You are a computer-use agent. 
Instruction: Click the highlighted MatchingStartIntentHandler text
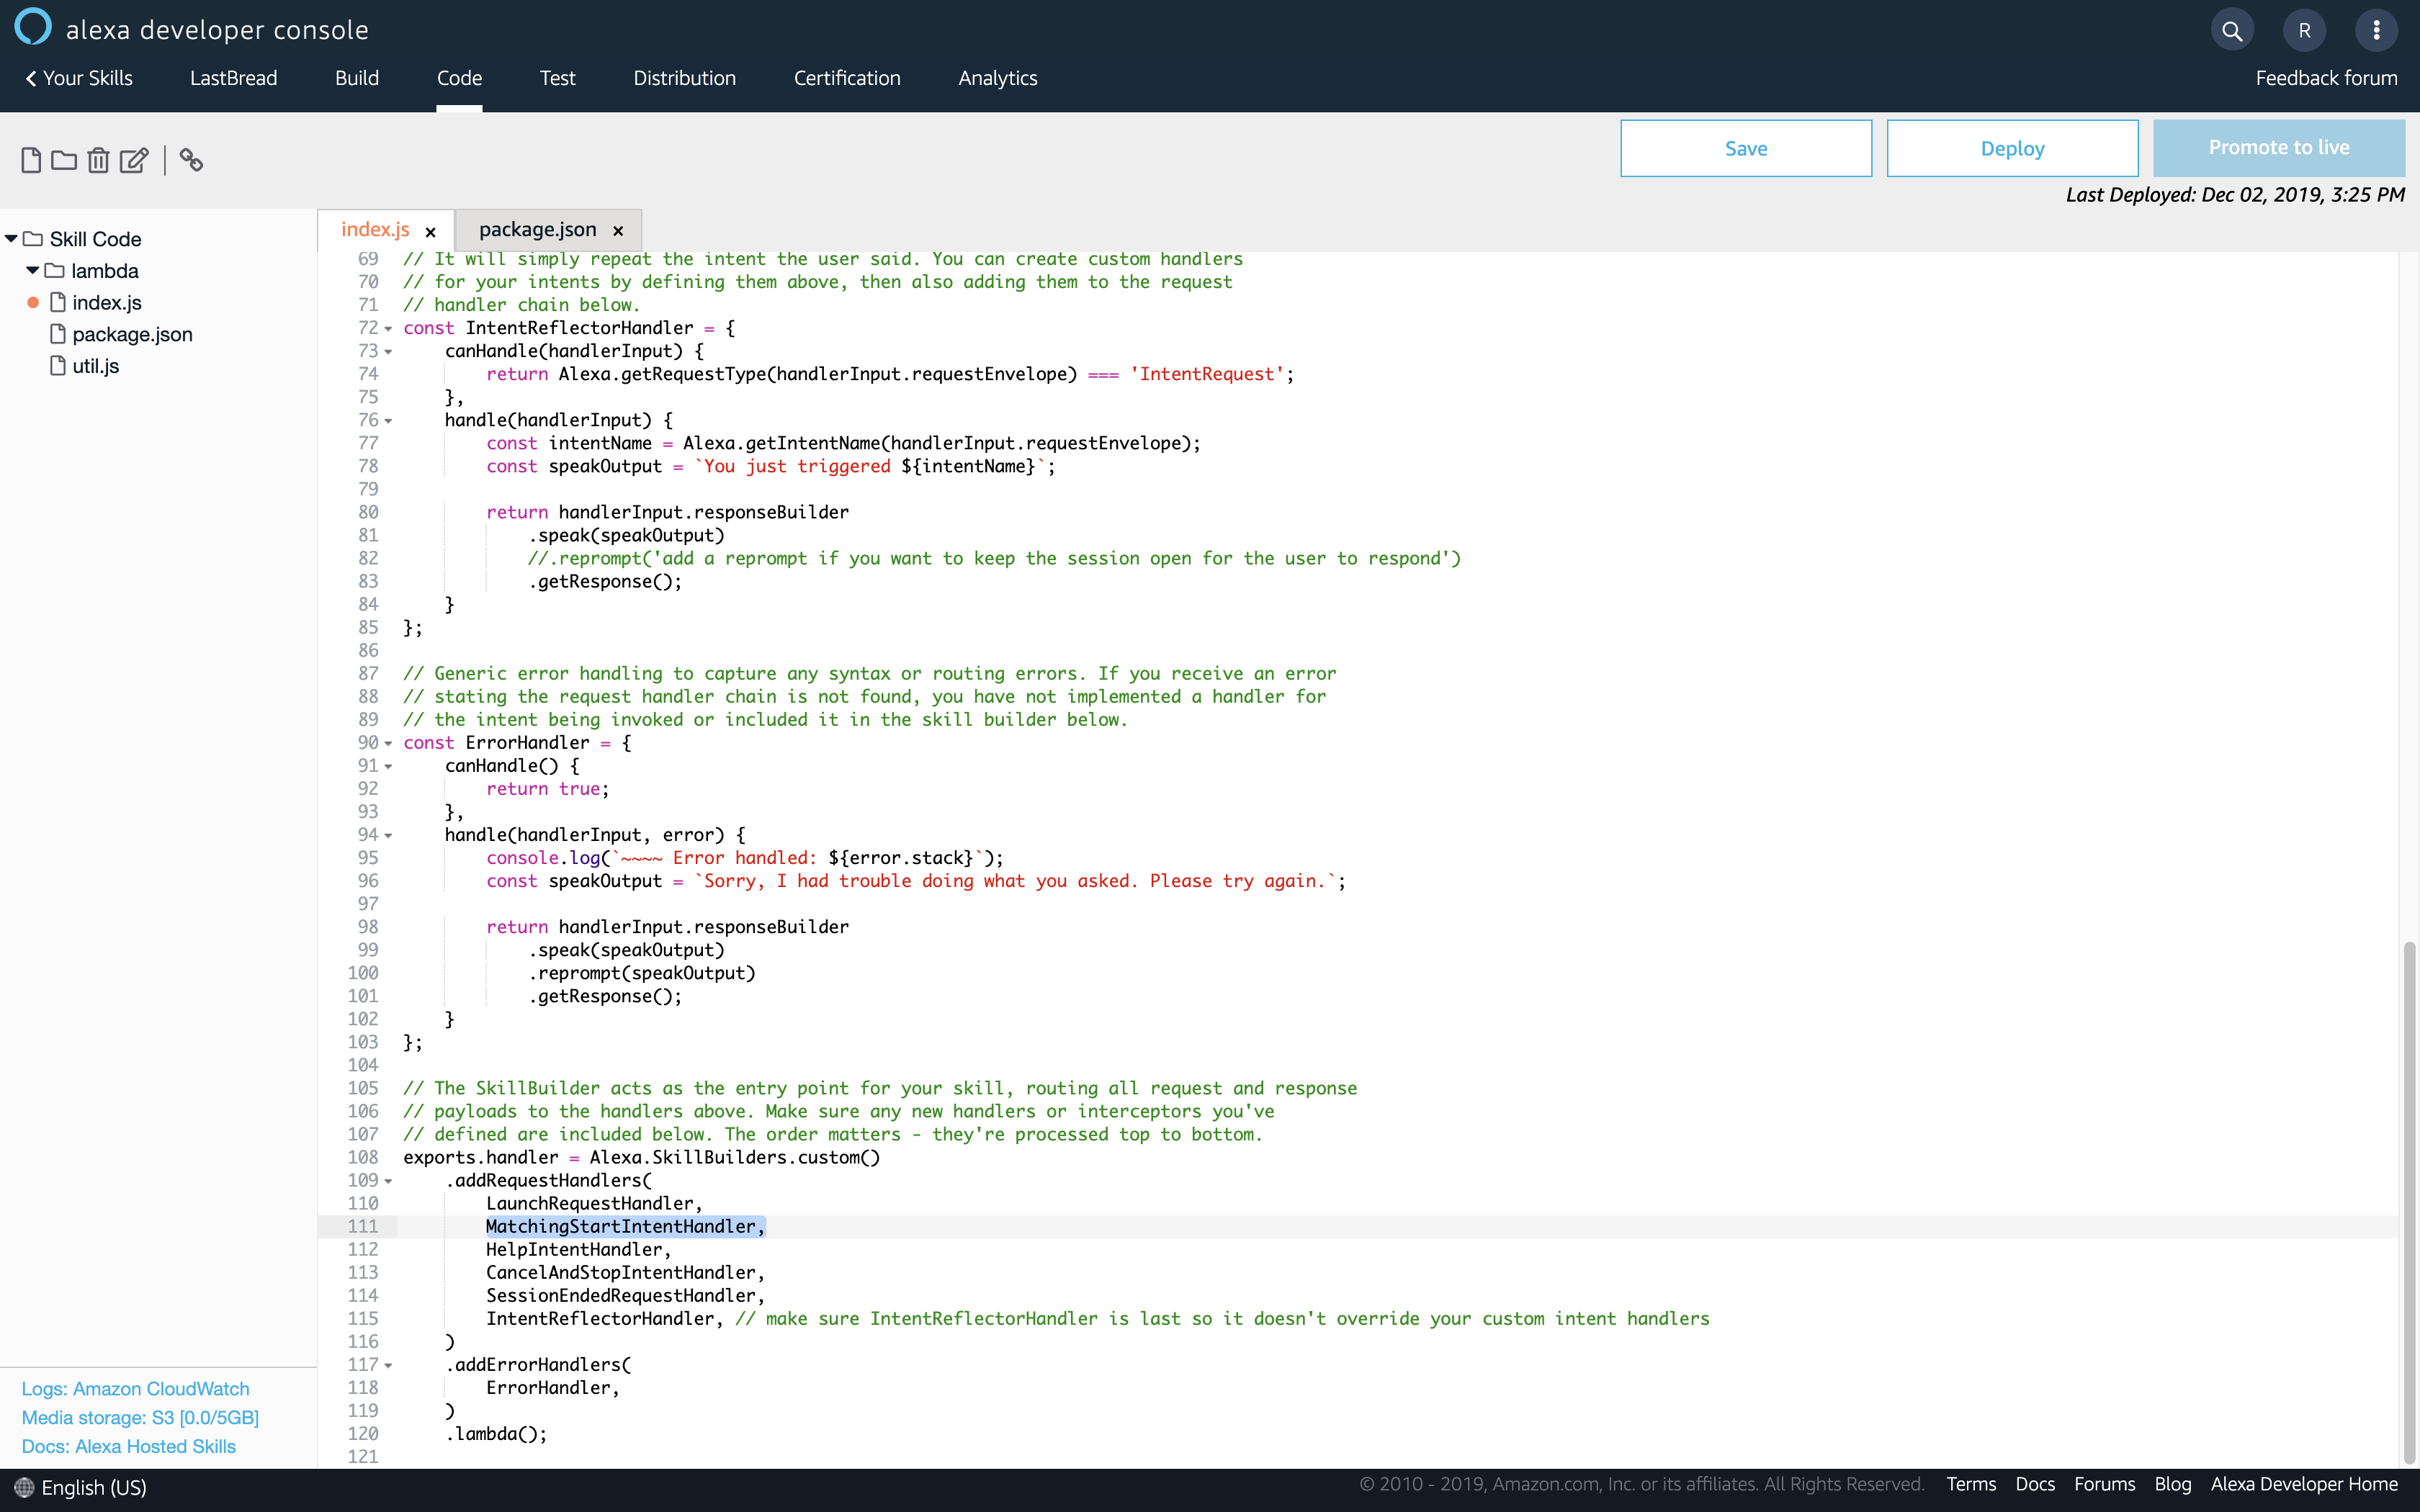(625, 1227)
